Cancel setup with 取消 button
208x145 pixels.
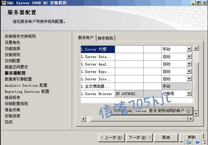click(166, 138)
